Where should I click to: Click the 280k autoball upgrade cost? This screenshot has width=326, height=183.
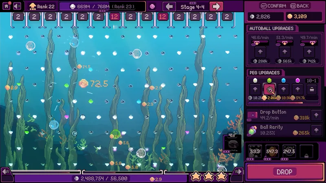click(260, 61)
